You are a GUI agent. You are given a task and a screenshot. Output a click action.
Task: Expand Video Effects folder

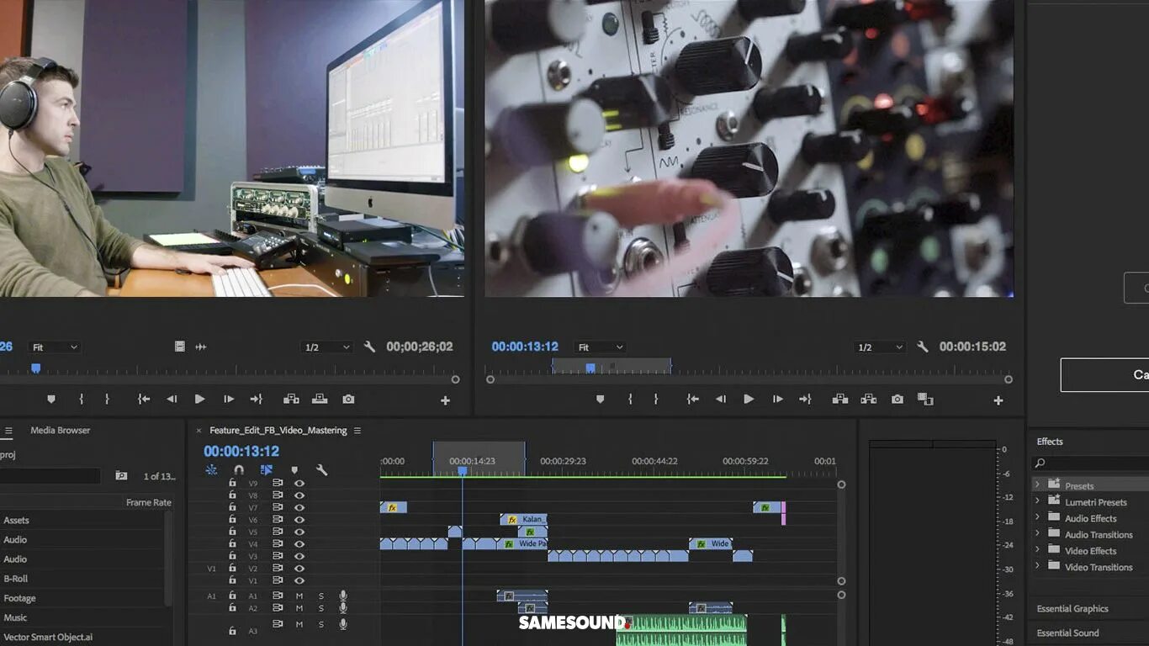[1037, 550]
